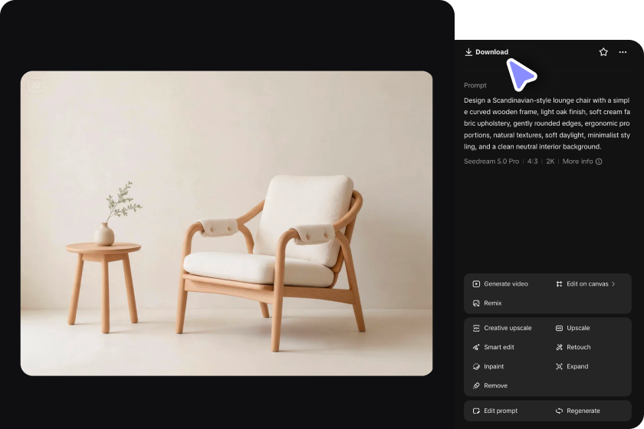Click Regenerate
Viewport: 644px width, 429px height.
point(577,411)
